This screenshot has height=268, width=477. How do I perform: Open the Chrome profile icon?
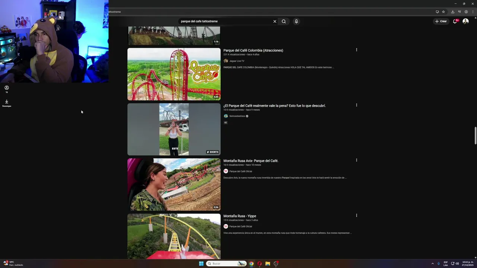[x=466, y=12]
